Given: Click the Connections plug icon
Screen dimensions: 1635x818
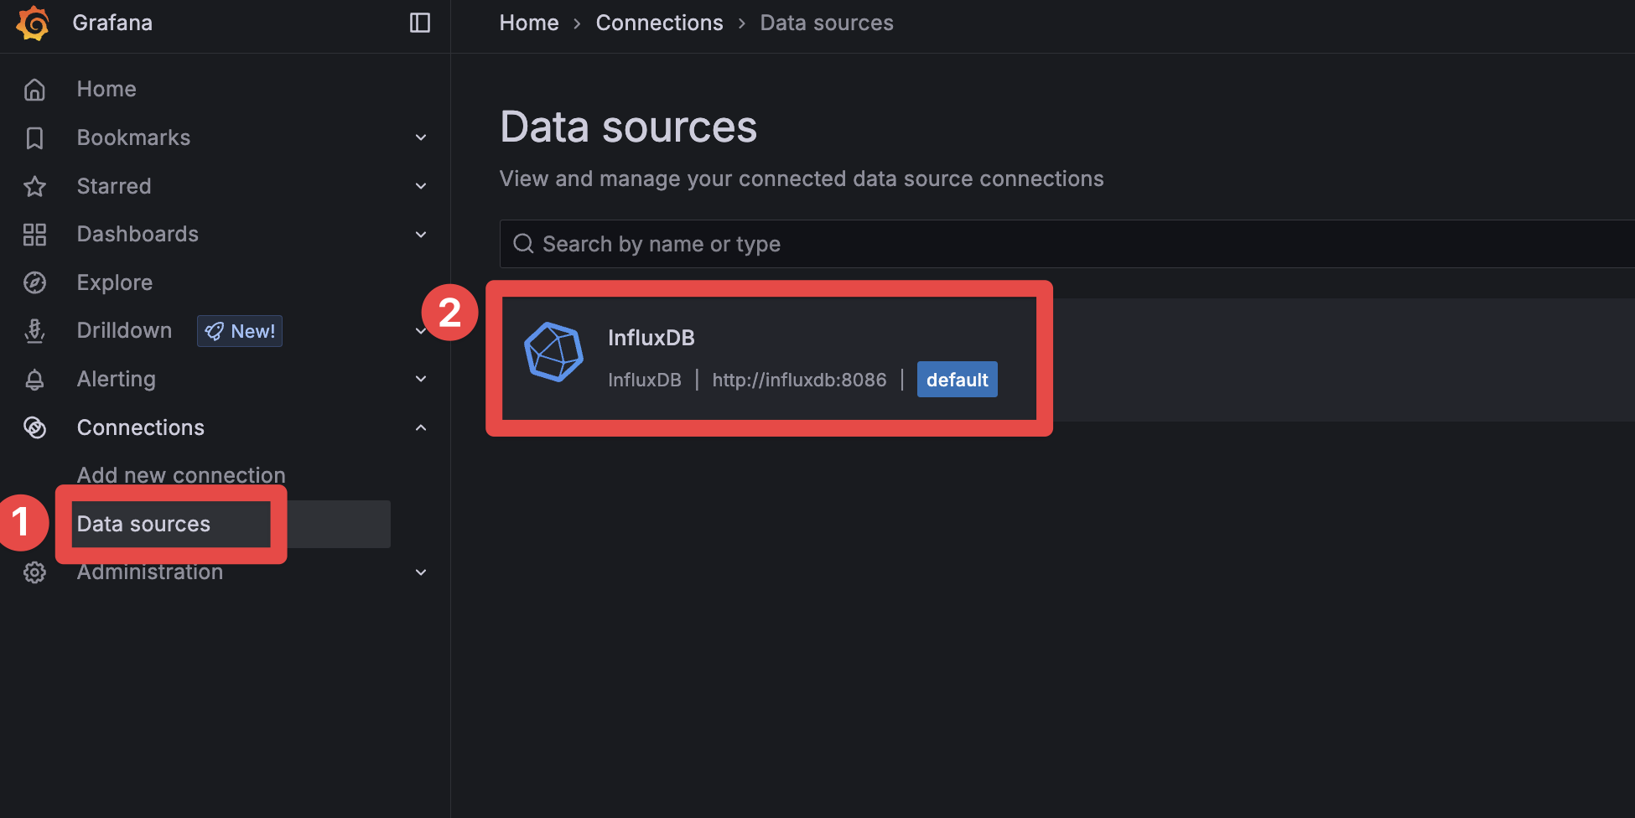Looking at the screenshot, I should pyautogui.click(x=34, y=427).
